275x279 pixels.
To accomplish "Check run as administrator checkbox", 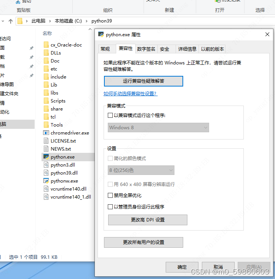I will coord(110,207).
